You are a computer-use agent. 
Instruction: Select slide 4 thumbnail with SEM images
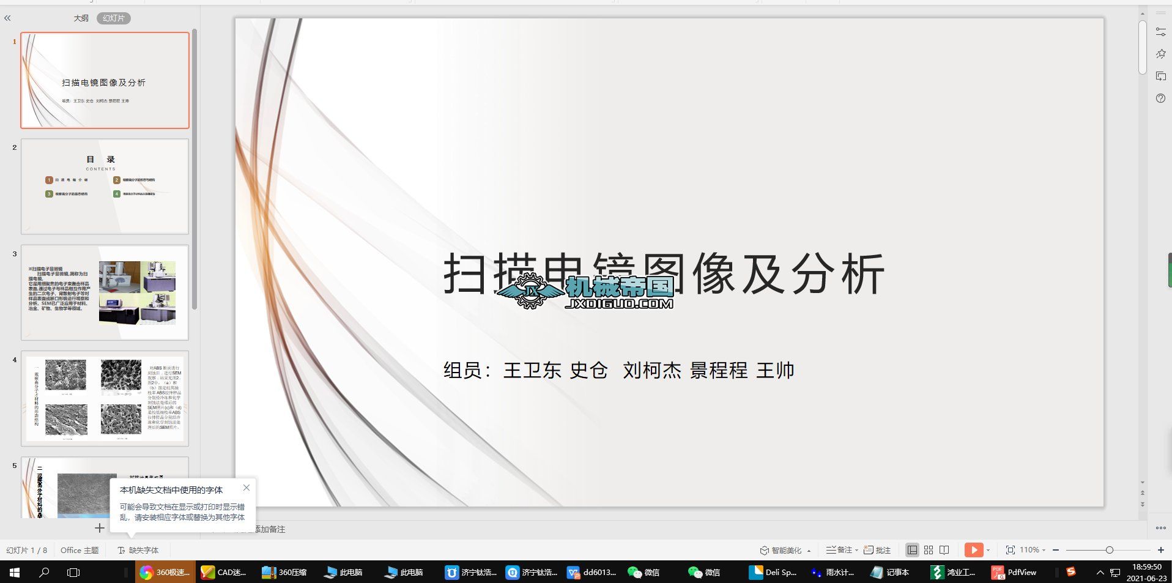[105, 398]
